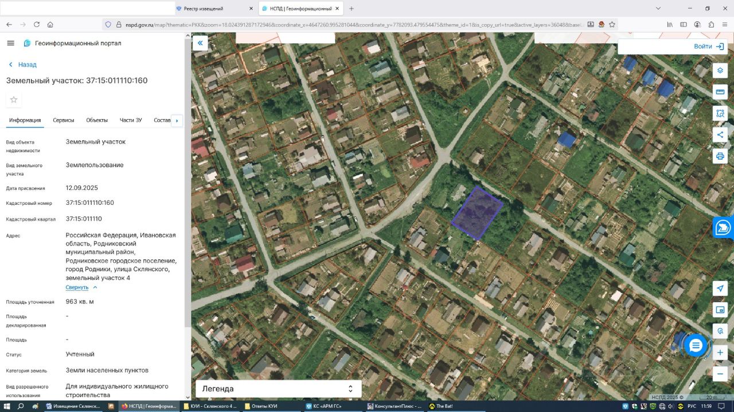Screen dimensions: 734x412
Task: Activate the area search tool on the map
Action: (x=720, y=113)
